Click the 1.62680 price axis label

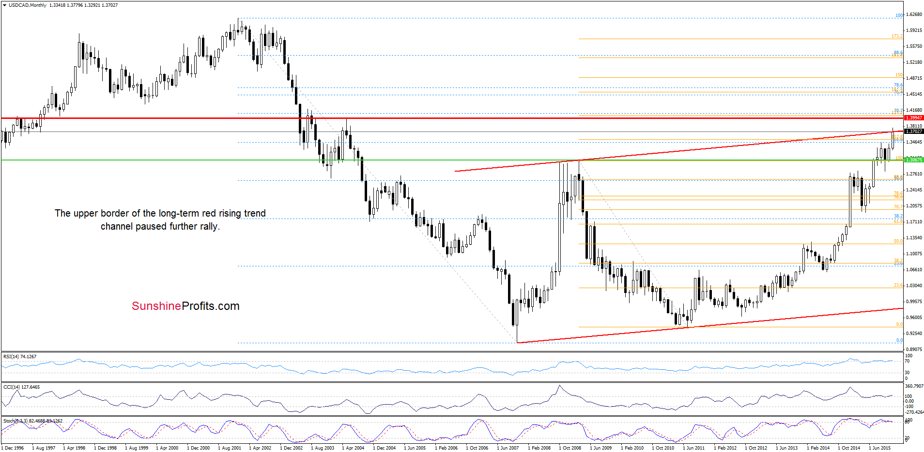914,15
